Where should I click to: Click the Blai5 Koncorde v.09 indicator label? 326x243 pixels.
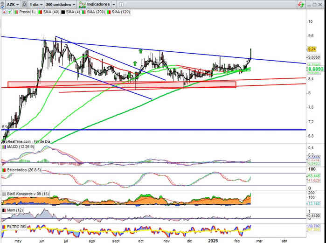click(x=25, y=194)
